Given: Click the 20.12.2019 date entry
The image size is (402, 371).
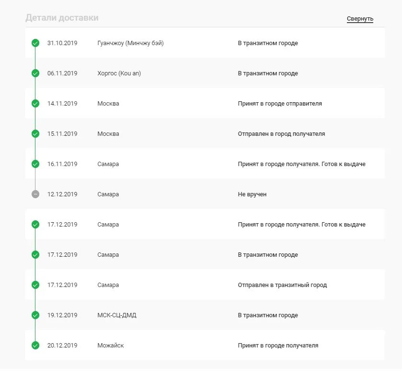Looking at the screenshot, I should tap(62, 346).
